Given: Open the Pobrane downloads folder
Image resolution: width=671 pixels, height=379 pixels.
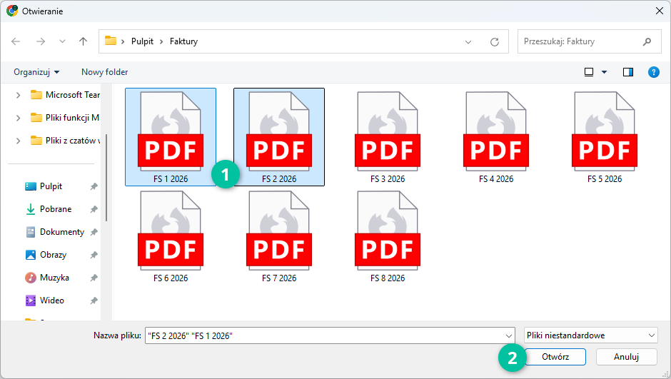Looking at the screenshot, I should 55,209.
